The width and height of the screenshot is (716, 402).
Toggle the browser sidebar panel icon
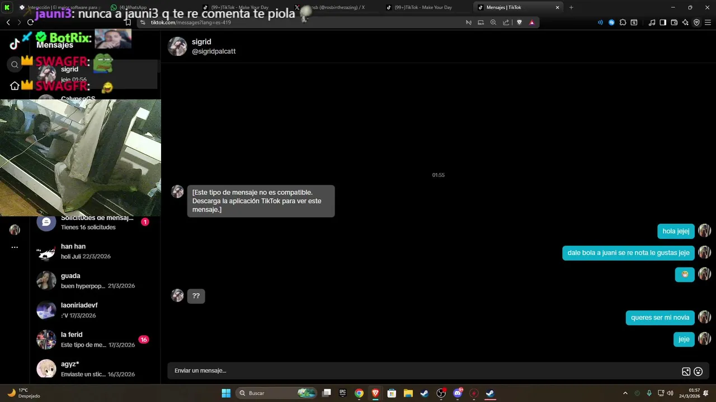click(x=663, y=22)
